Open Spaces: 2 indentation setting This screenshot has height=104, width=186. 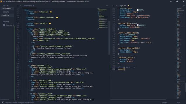point(165,103)
